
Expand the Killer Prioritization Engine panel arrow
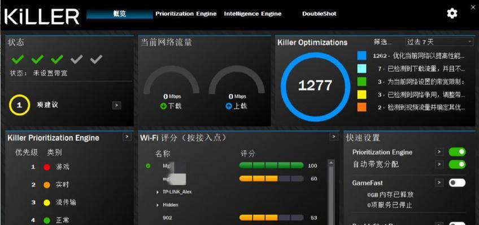tap(127, 137)
